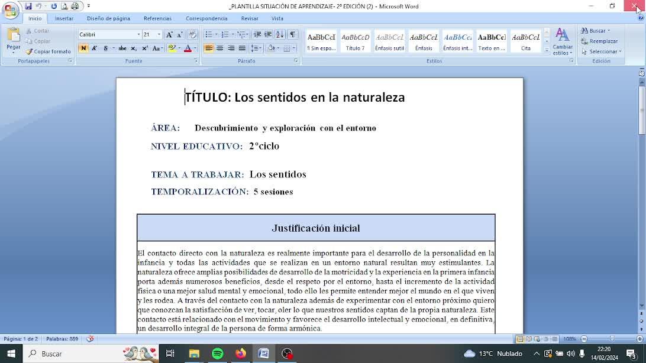Screen dimensions: 646x363
Task: Toggle bold formatting (N button)
Action: tap(83, 48)
